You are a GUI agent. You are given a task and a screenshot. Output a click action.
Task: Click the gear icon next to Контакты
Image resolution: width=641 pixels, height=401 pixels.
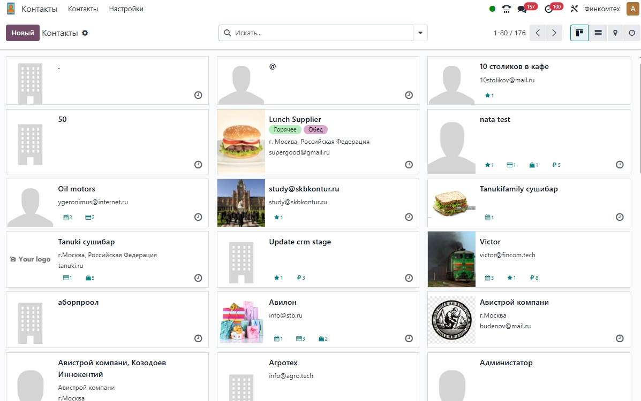pos(85,33)
